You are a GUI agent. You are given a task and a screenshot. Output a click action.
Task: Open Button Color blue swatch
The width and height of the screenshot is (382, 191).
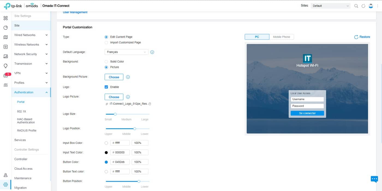tap(106, 162)
